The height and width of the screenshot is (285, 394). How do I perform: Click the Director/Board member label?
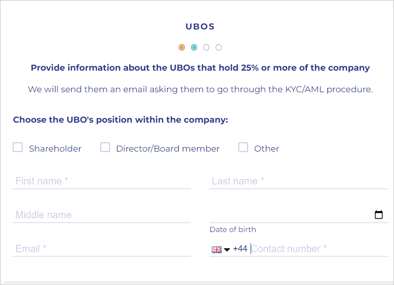click(x=168, y=149)
